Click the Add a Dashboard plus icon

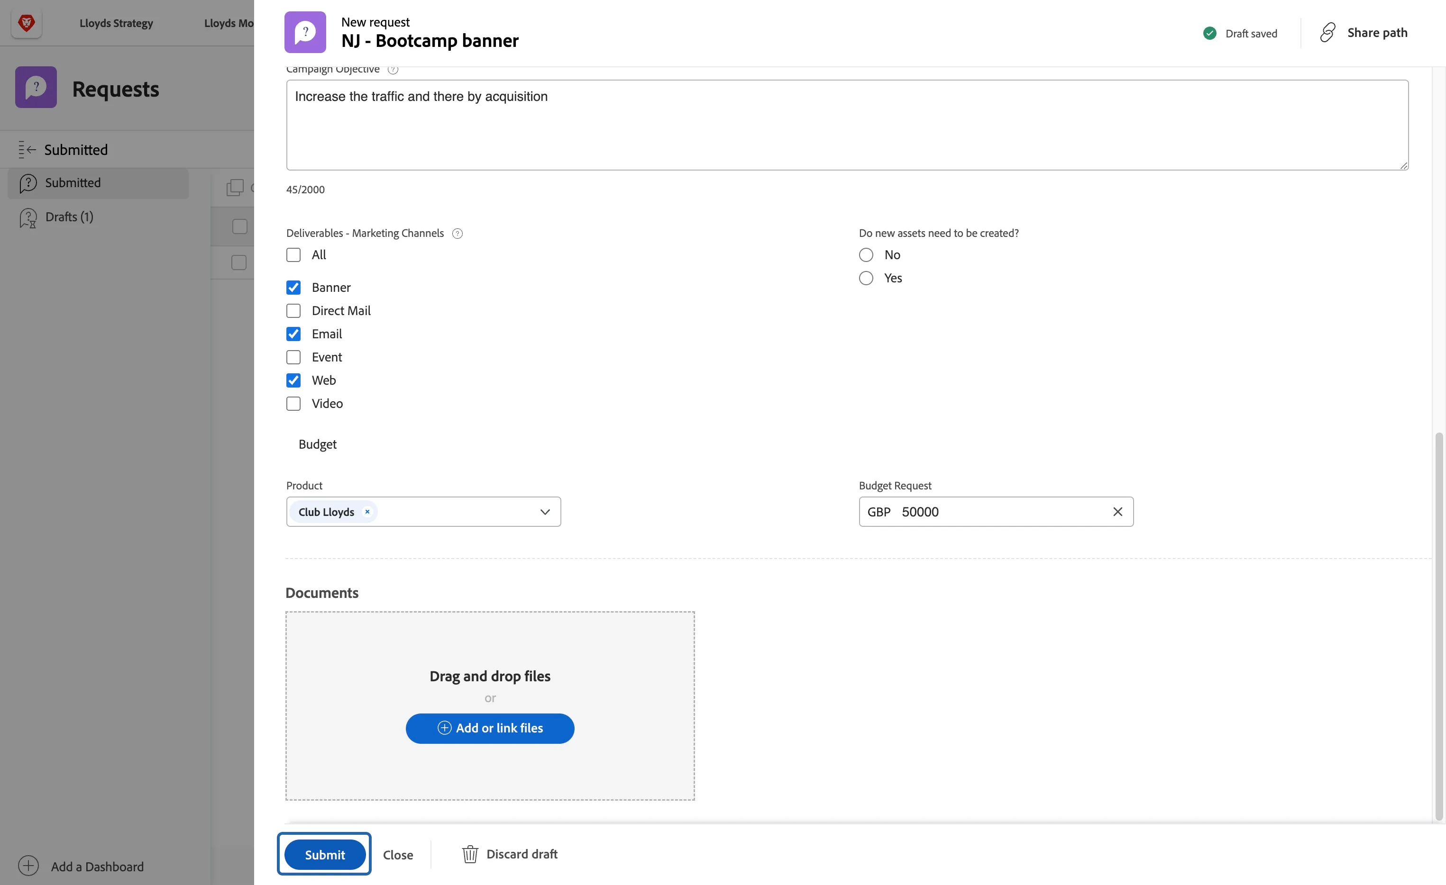(x=28, y=866)
